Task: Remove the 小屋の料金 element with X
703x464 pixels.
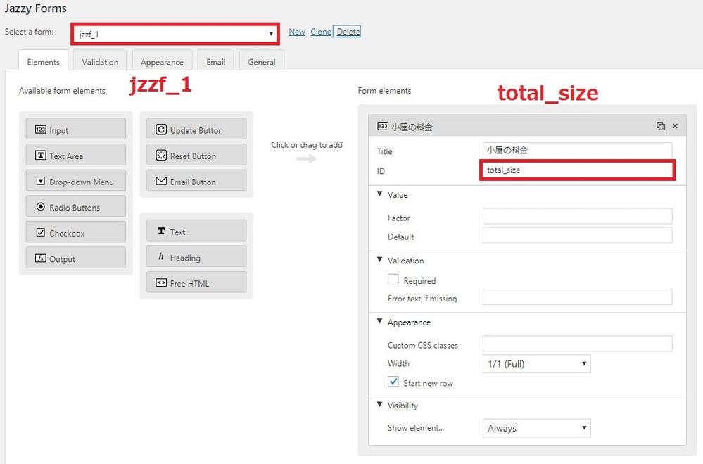Action: coord(675,126)
